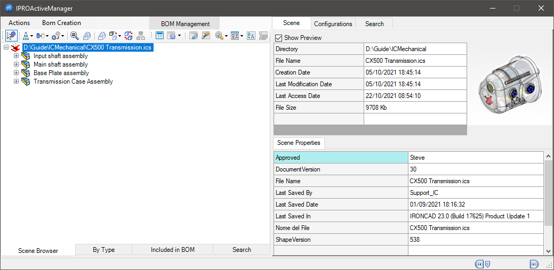Click the blue cylinder parts toolbar icon

point(41,35)
